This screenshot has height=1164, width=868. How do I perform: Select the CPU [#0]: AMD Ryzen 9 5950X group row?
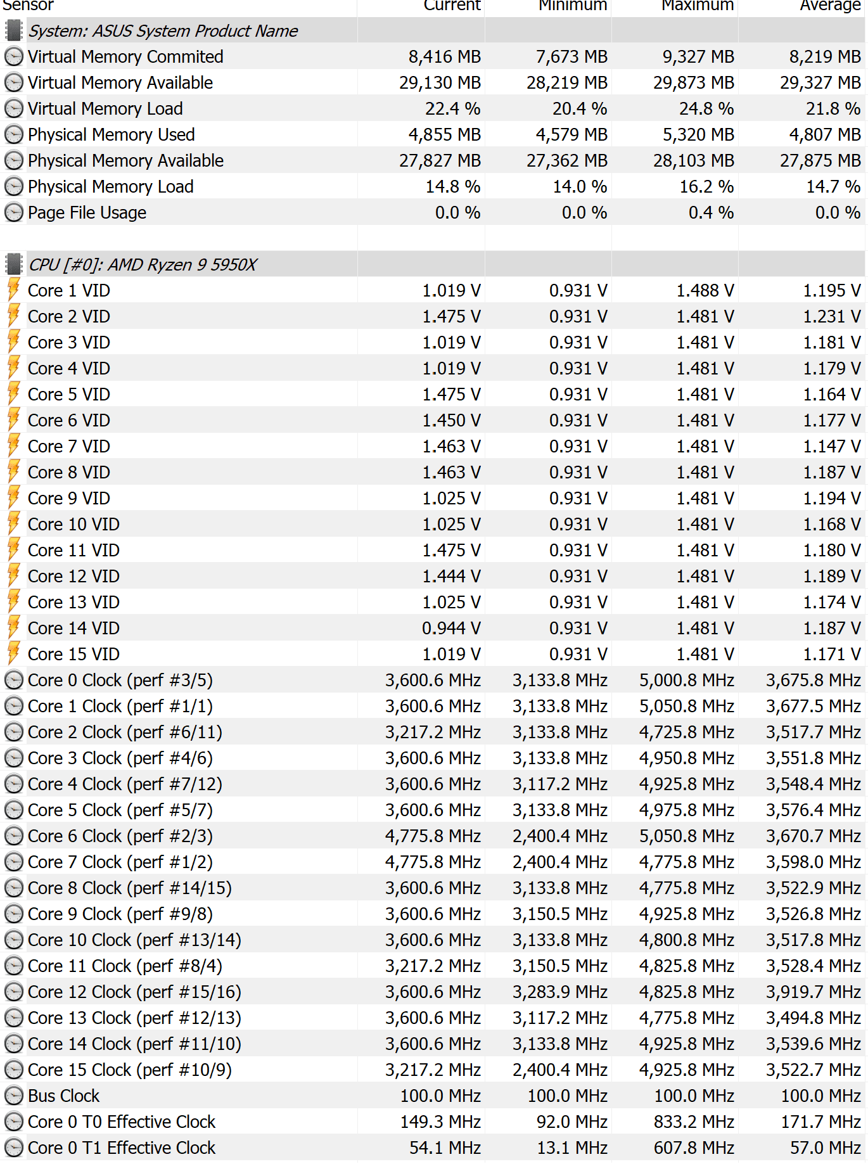(x=434, y=264)
